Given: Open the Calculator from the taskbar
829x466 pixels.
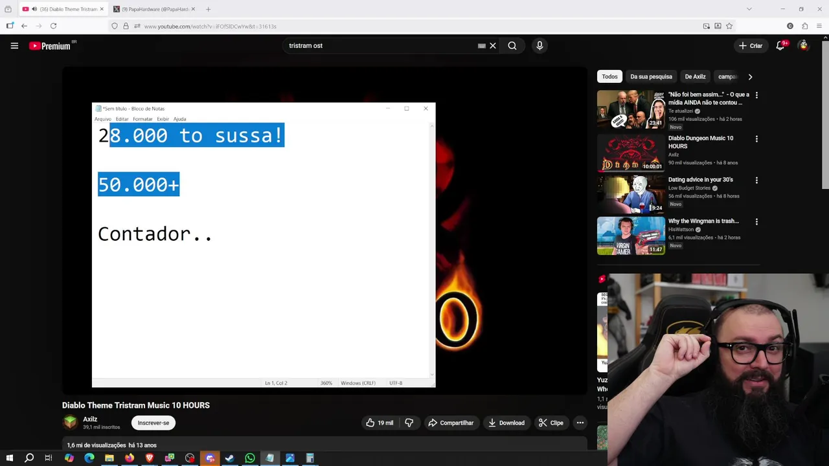Looking at the screenshot, I should pyautogui.click(x=310, y=458).
